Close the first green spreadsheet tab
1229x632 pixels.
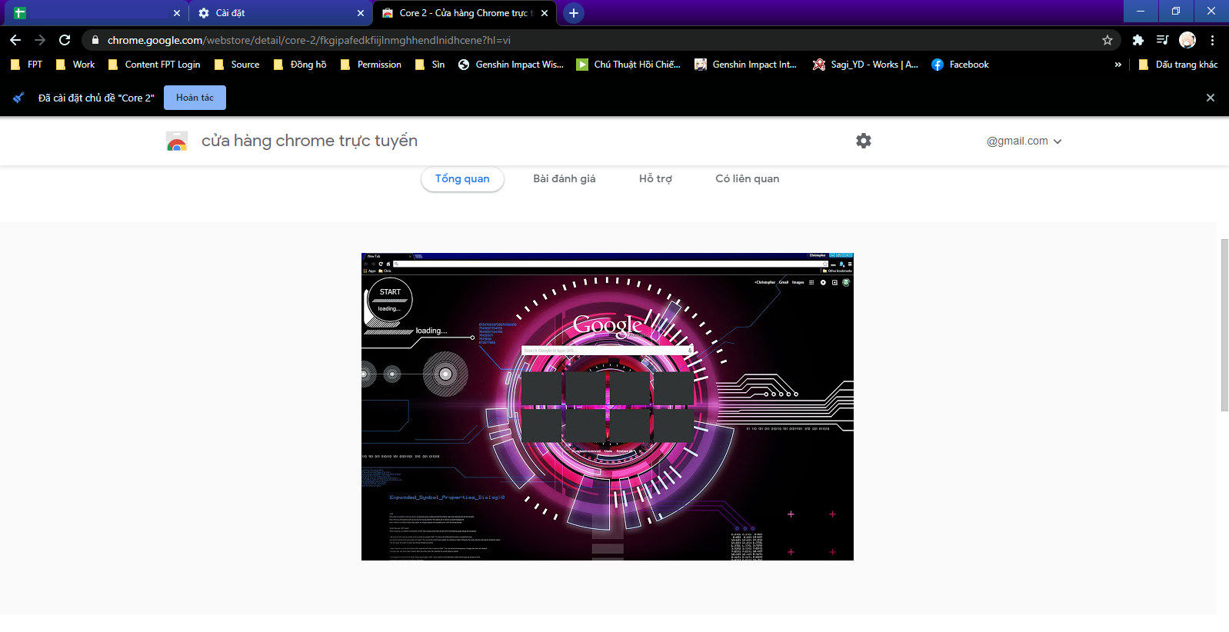click(177, 13)
